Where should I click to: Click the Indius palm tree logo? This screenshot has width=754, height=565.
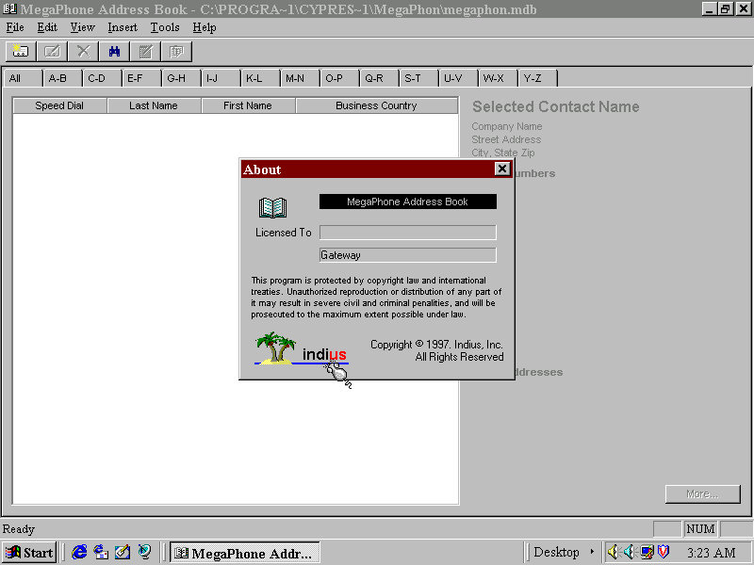click(x=275, y=347)
